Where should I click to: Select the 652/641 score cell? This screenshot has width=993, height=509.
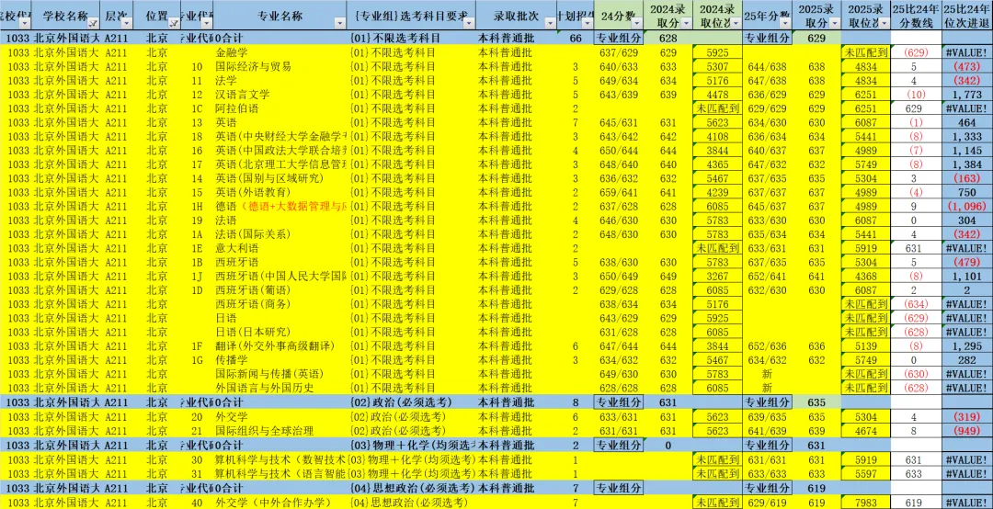[768, 276]
